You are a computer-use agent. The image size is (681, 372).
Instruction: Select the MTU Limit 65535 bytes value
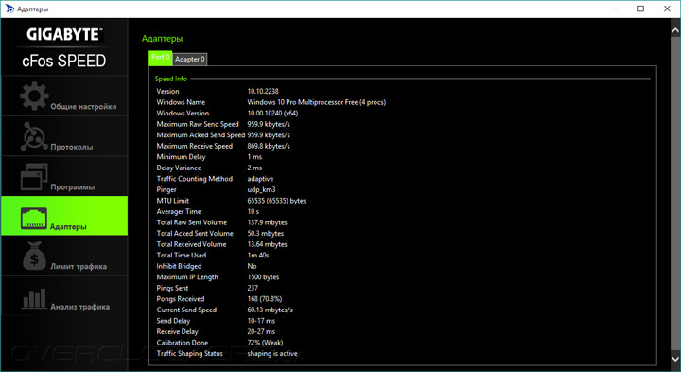point(276,201)
